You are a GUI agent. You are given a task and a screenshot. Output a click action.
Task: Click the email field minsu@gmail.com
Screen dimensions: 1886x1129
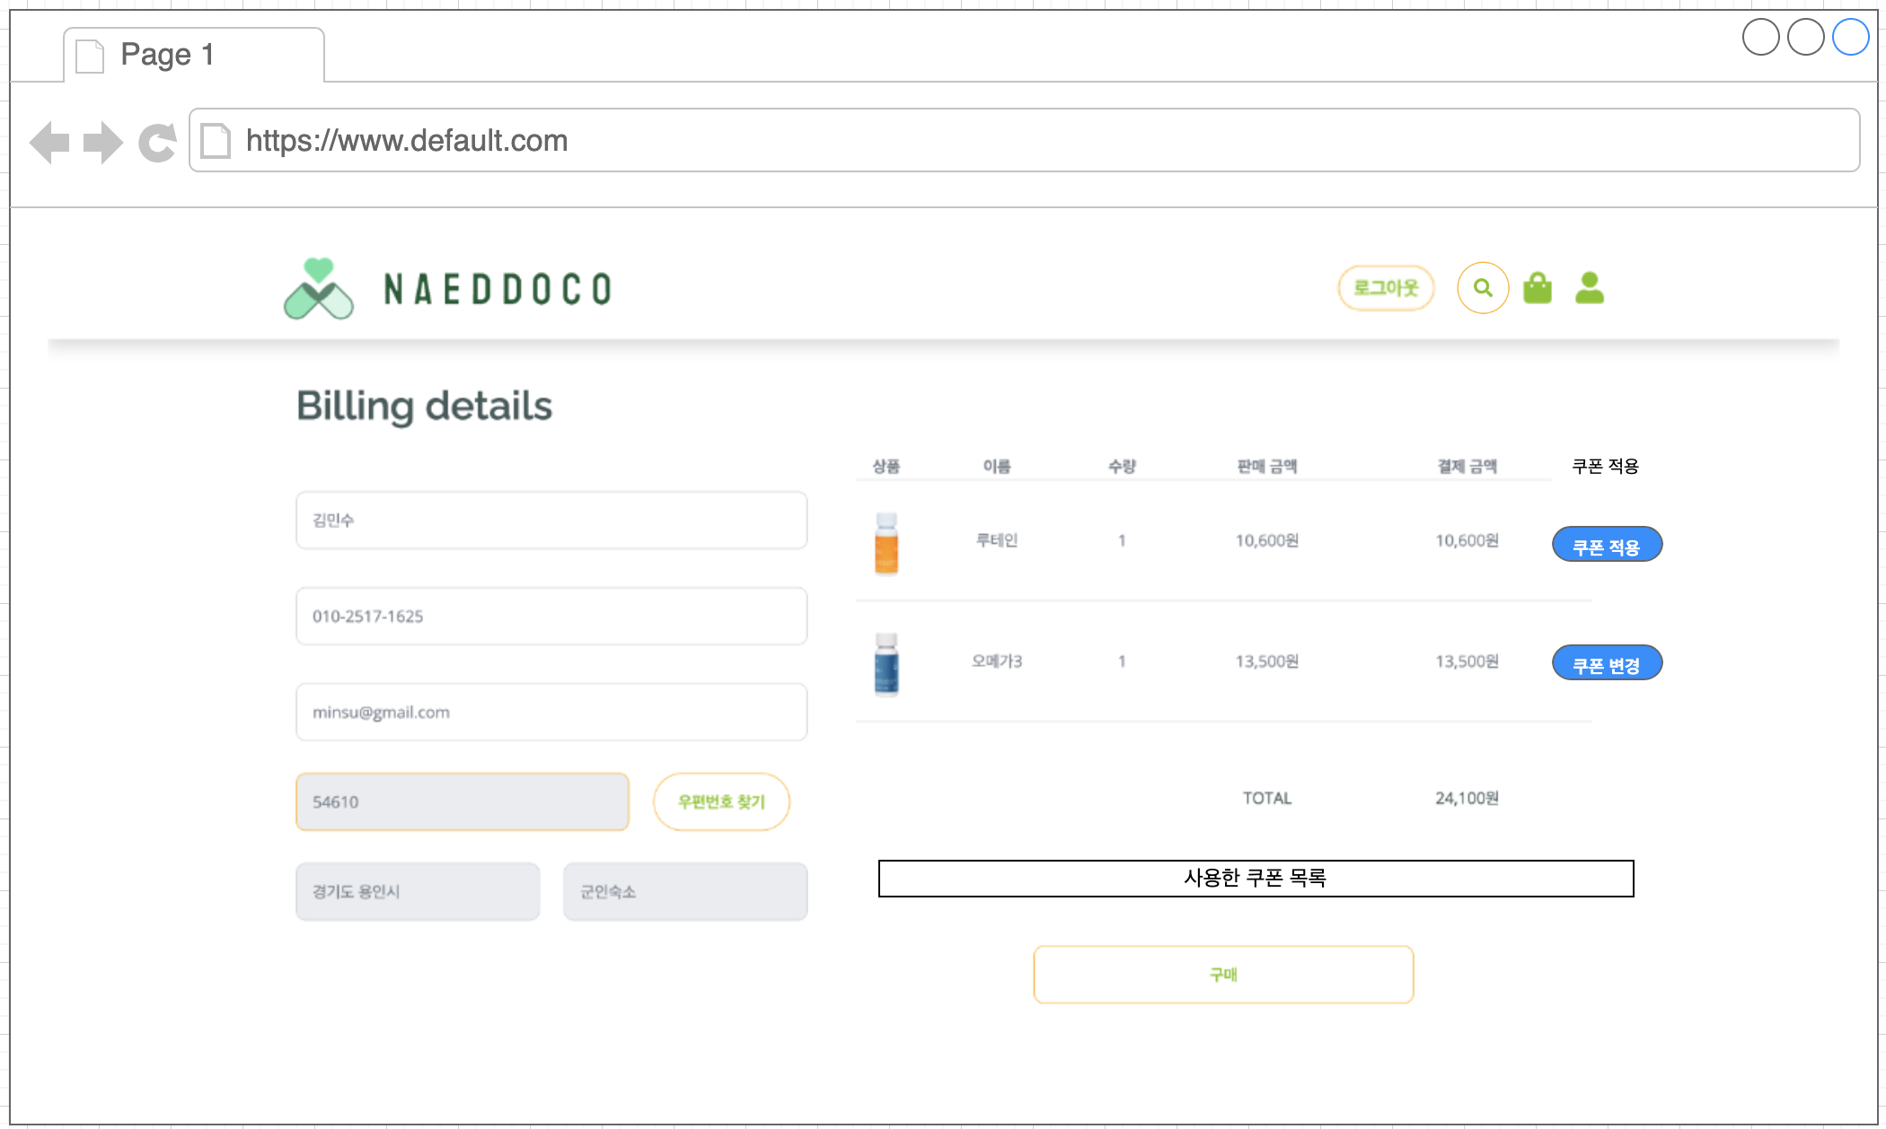tap(551, 713)
